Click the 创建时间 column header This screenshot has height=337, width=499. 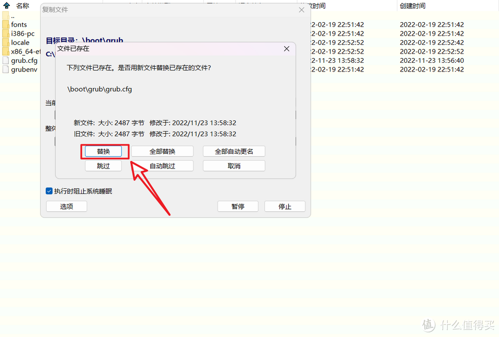[413, 6]
